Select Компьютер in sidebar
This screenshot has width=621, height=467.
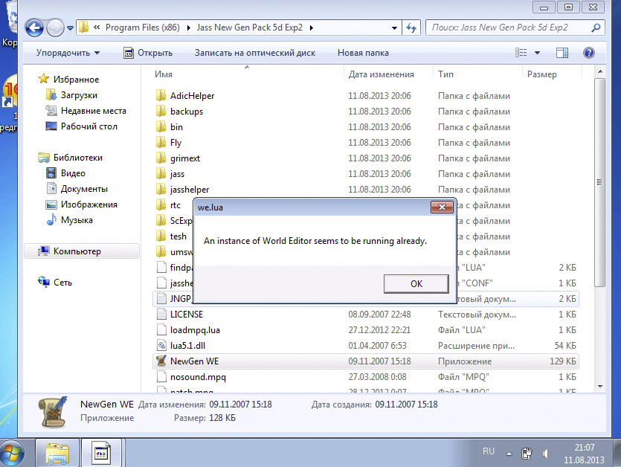click(82, 251)
